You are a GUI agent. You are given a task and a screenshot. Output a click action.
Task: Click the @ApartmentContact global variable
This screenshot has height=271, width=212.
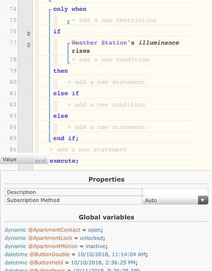coord(54,230)
